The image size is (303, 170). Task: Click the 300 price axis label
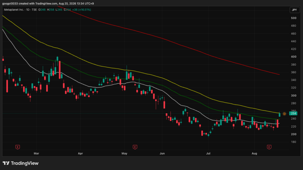(x=294, y=96)
